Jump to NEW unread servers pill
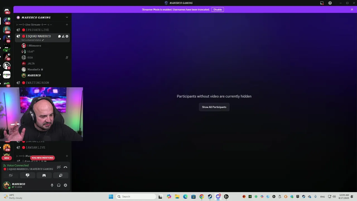The width and height of the screenshot is (357, 201). point(7,158)
